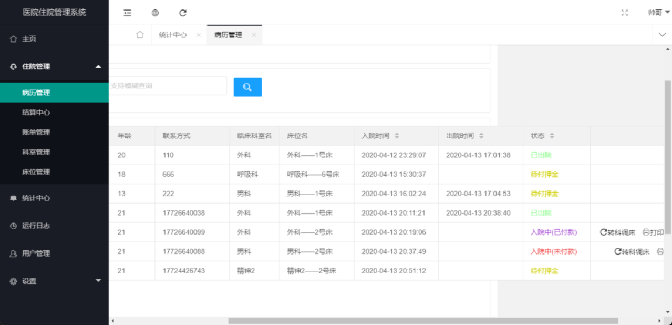Screen dimensions: 672x325
Task: Click the 医院住院管理系统 title
Action: click(55, 12)
